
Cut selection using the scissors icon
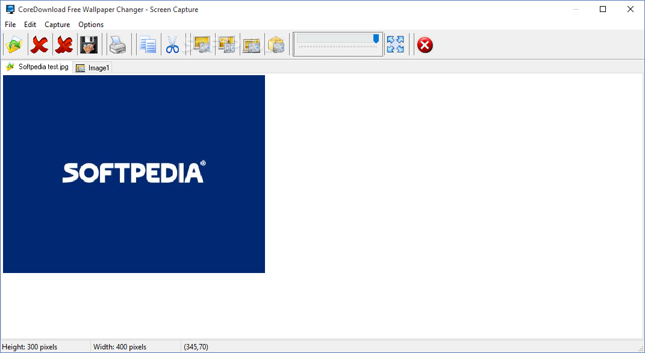pos(172,45)
